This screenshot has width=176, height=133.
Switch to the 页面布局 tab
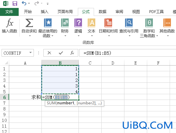(65, 12)
